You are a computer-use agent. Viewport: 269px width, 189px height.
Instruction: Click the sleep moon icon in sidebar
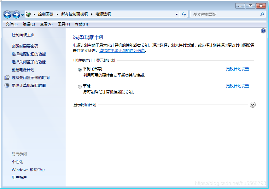(x=7, y=85)
